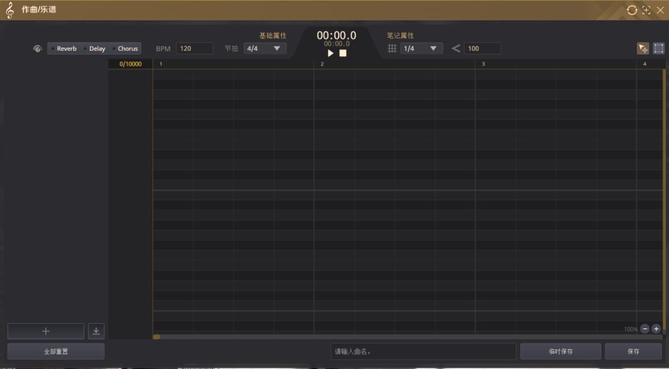
Task: Click the 临时保存 temporary save button
Action: pyautogui.click(x=561, y=352)
